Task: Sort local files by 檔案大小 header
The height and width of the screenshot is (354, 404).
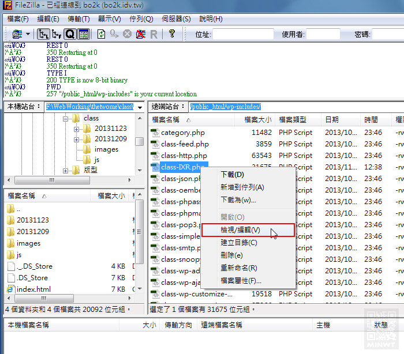Action: coord(111,196)
